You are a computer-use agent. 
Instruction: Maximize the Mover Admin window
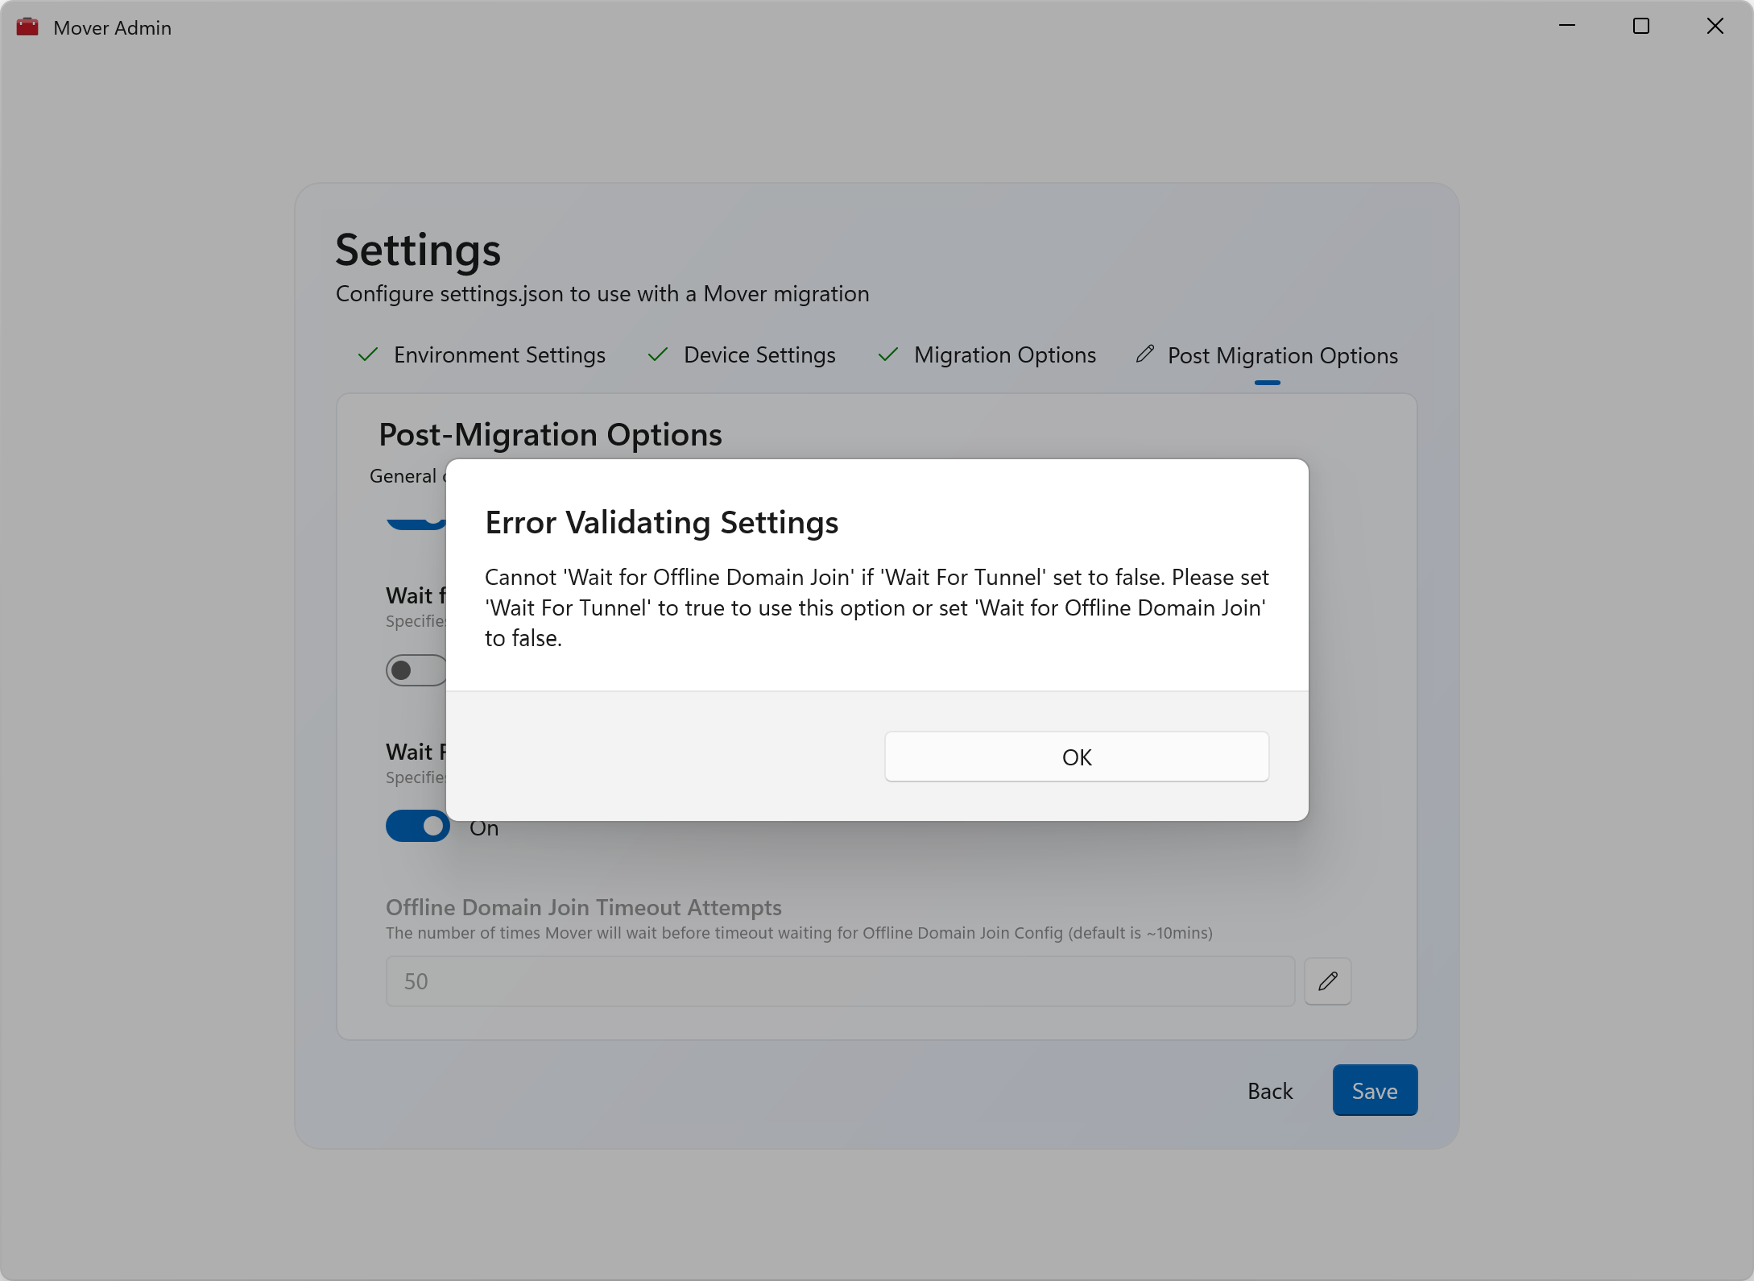pyautogui.click(x=1640, y=27)
